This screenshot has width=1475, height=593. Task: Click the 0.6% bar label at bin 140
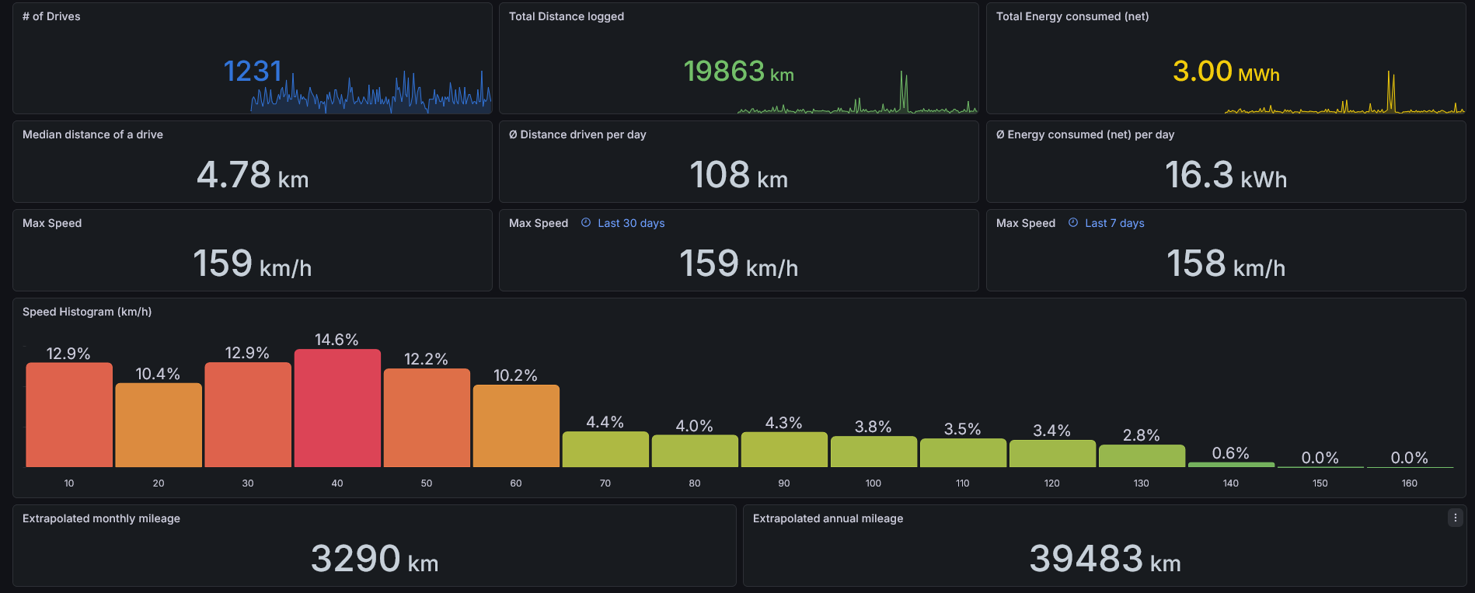click(1231, 453)
